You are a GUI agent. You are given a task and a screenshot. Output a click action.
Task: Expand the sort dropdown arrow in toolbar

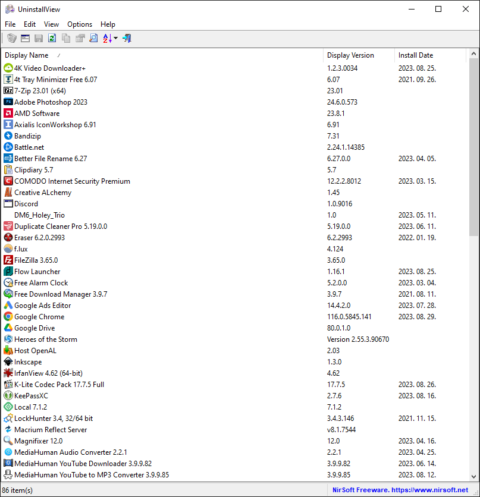pos(116,39)
